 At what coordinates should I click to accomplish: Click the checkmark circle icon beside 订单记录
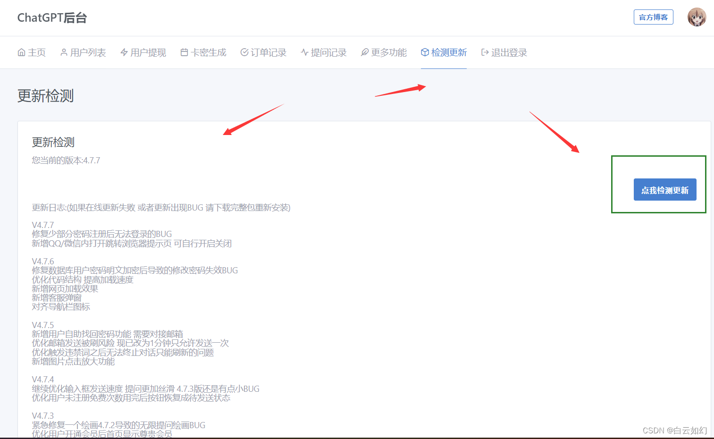pos(244,52)
